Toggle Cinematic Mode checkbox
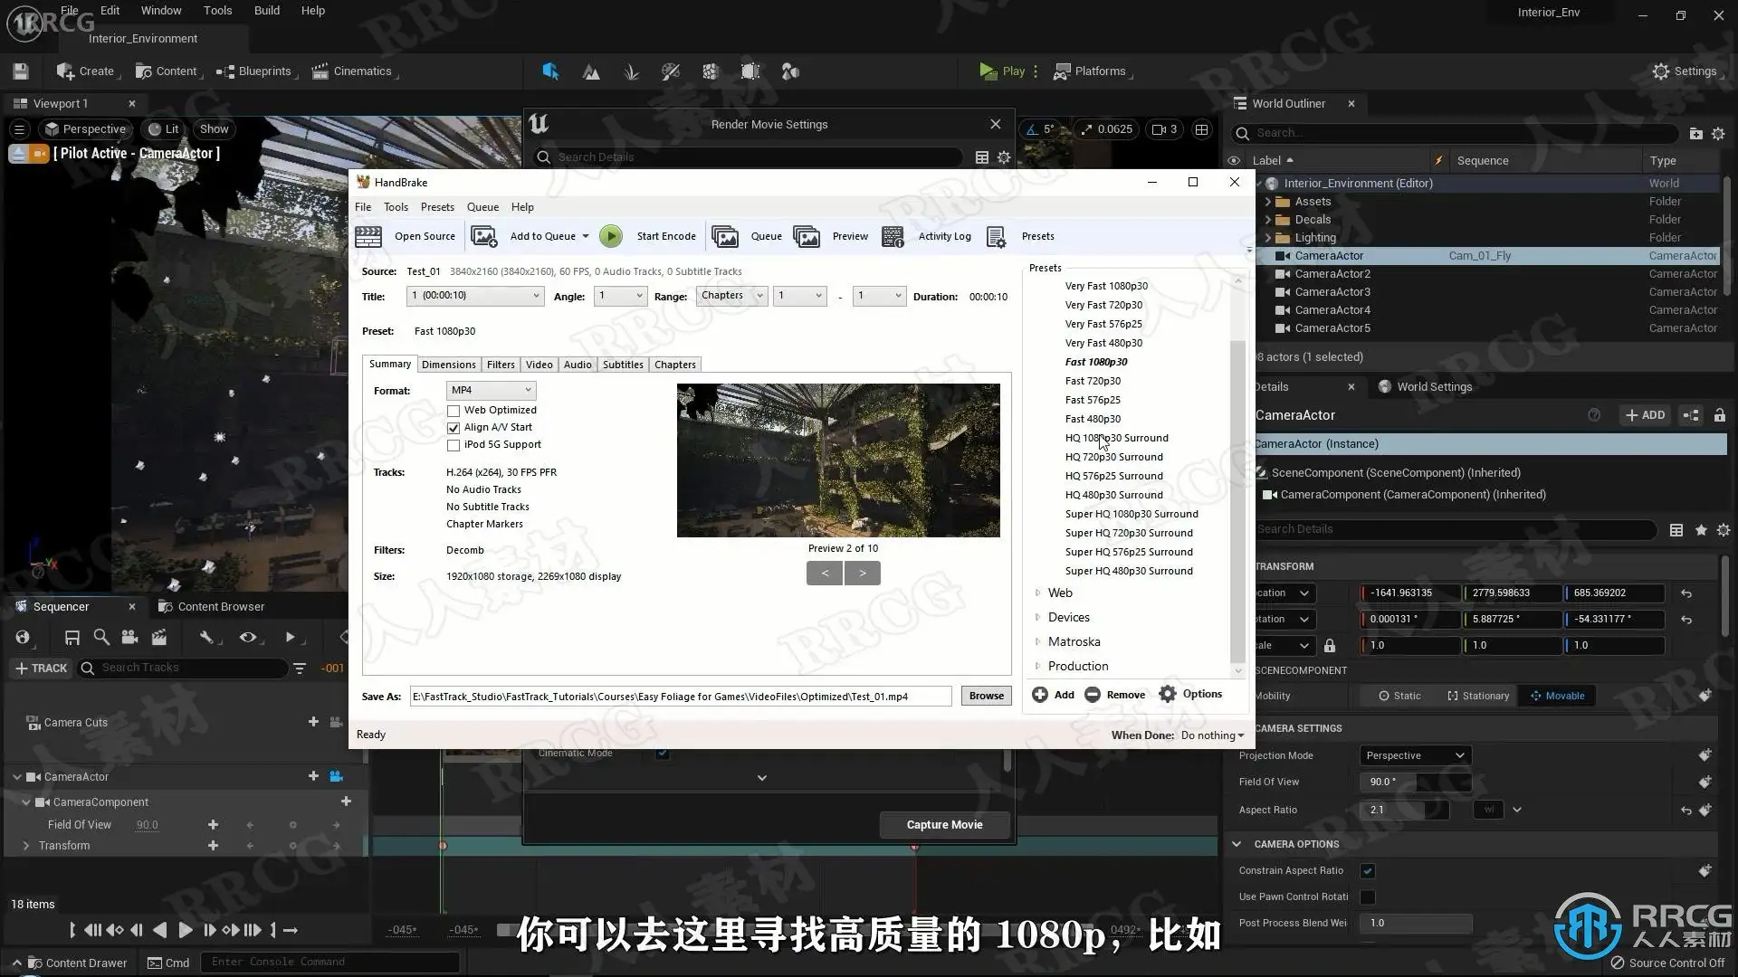This screenshot has width=1738, height=977. [664, 753]
